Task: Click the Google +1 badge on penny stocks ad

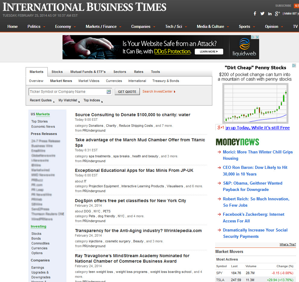Action: point(220,127)
